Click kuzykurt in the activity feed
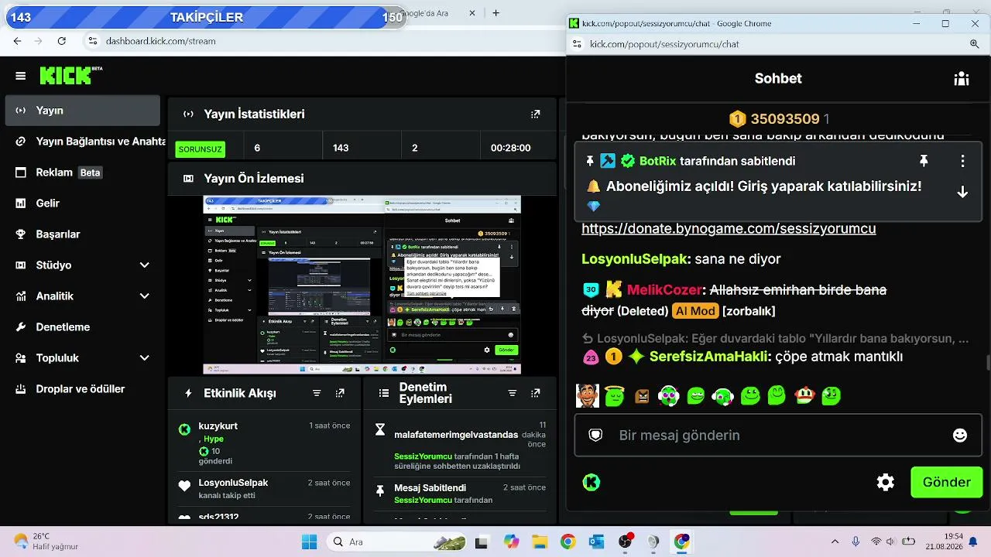 pyautogui.click(x=218, y=426)
